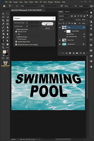The image size is (94, 141).
Task: Select the Horizontal Type tool
Action: pyautogui.click(x=3, y=41)
